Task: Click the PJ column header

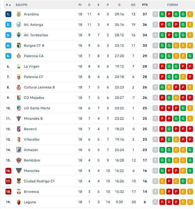Action: [80, 5]
